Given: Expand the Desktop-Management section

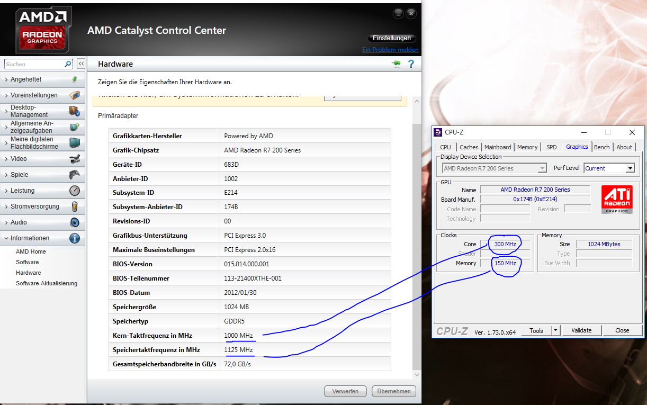Looking at the screenshot, I should pyautogui.click(x=6, y=111).
